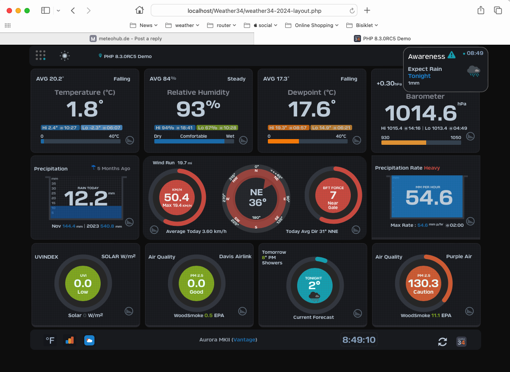Screen dimensions: 510x372
Task: Expand the sidebar options chevron
Action: click(x=58, y=10)
